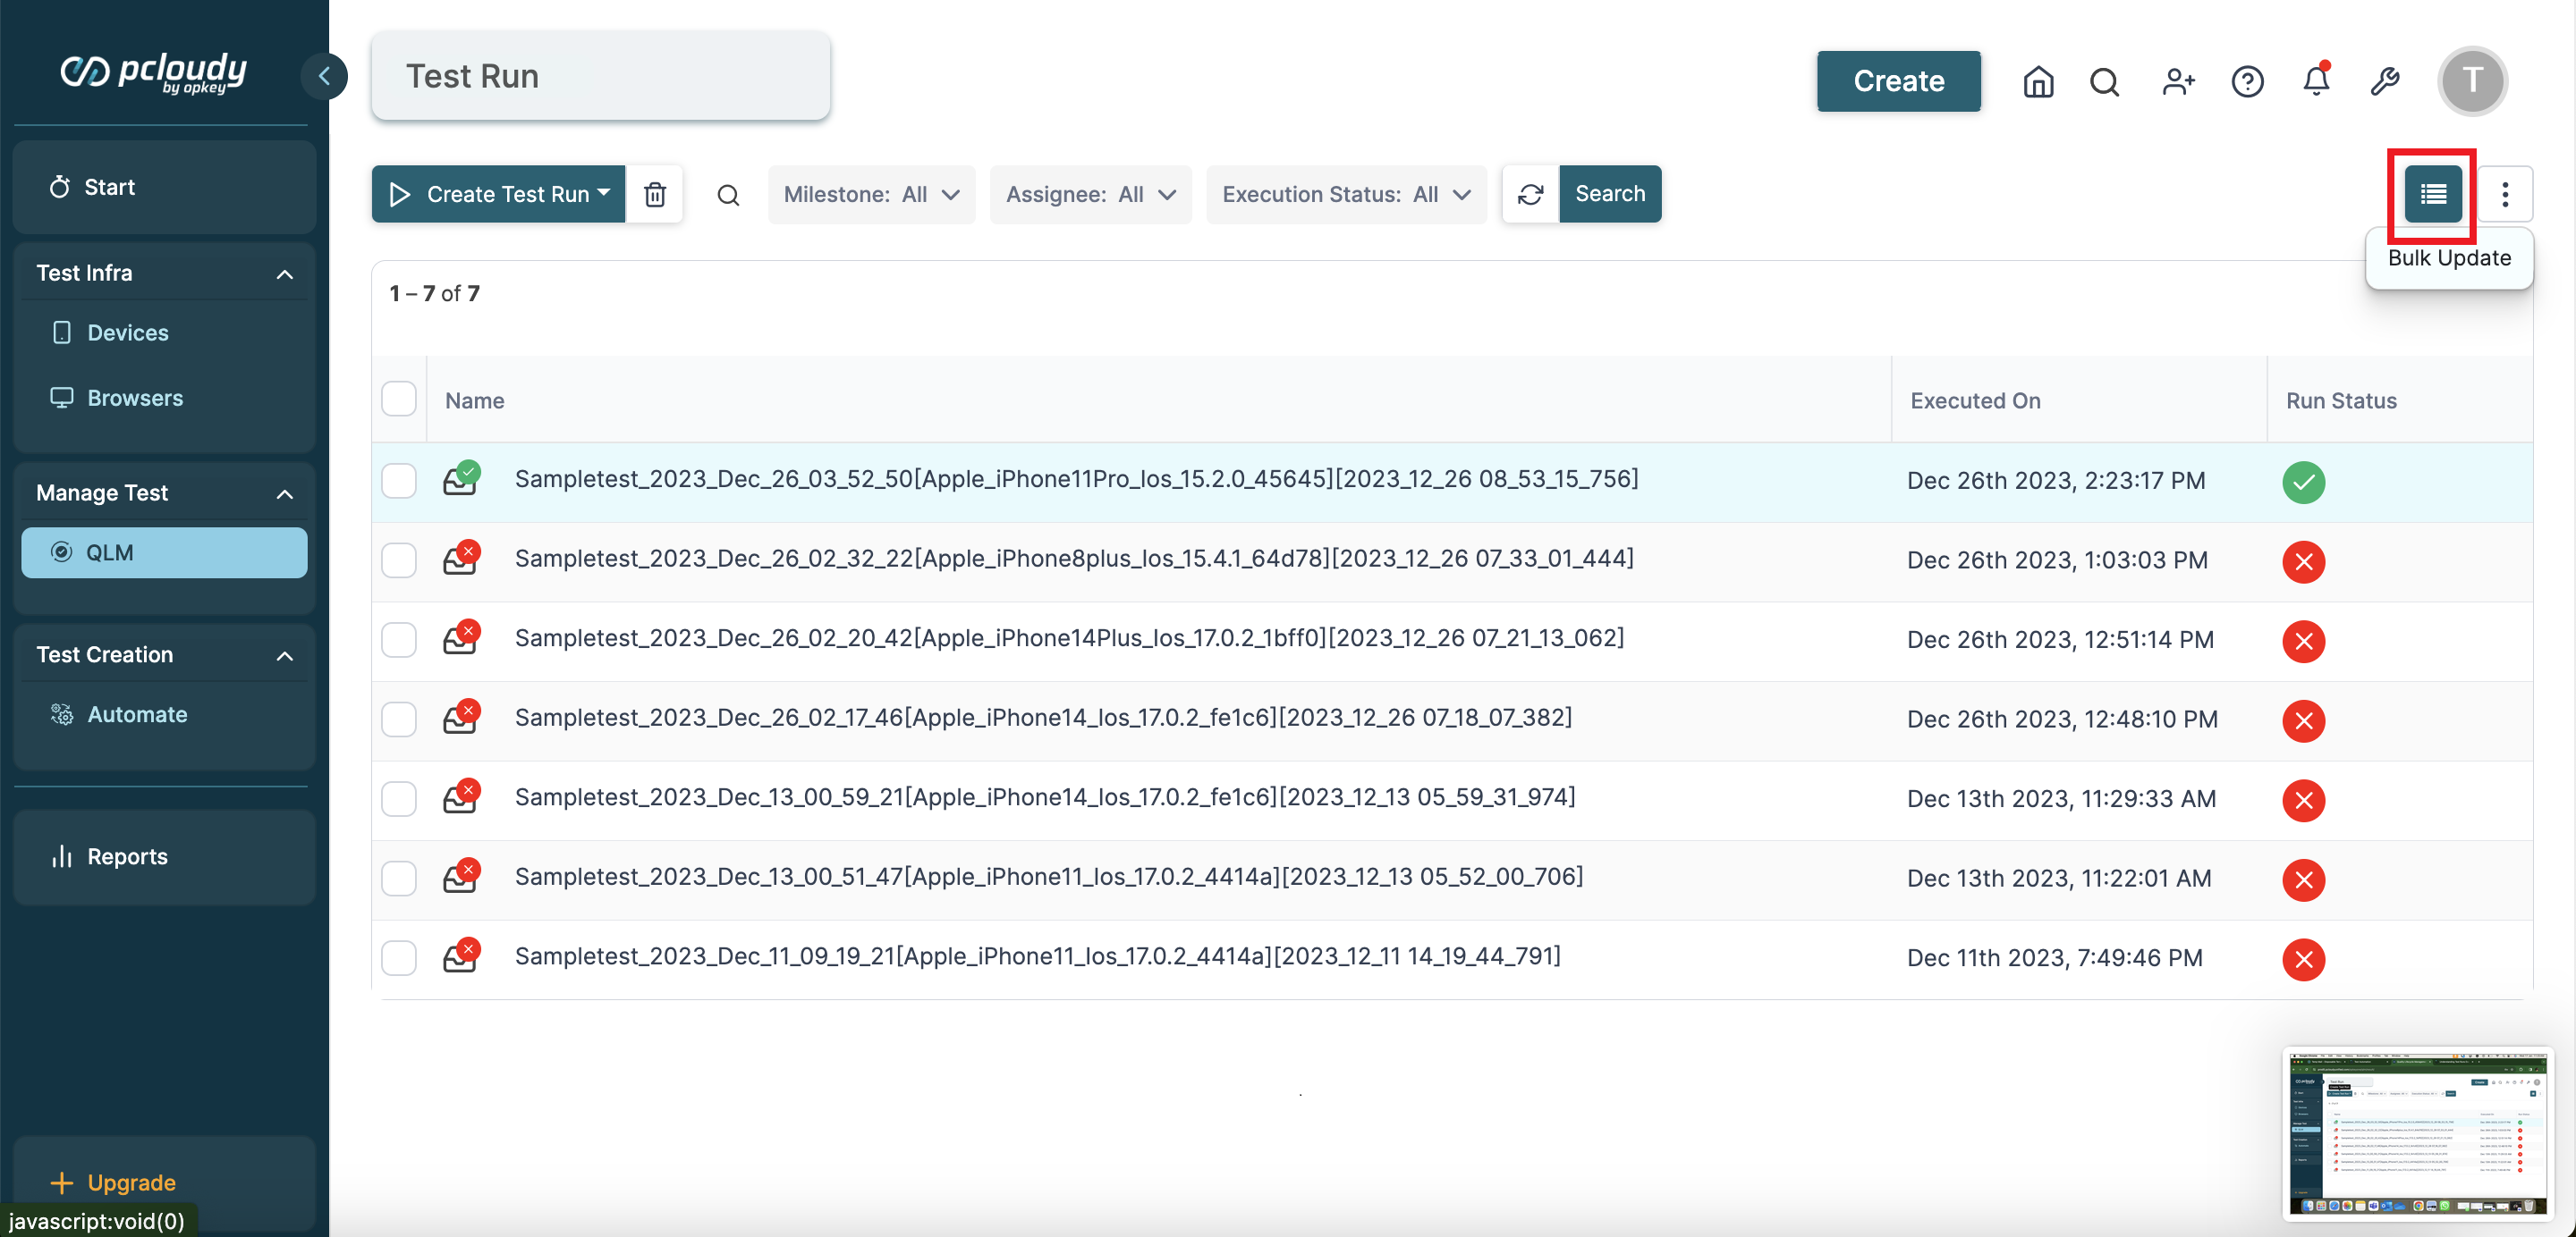Viewport: 2576px width, 1237px height.
Task: Click failed status icon for 12:48:10 PM run
Action: tap(2303, 720)
